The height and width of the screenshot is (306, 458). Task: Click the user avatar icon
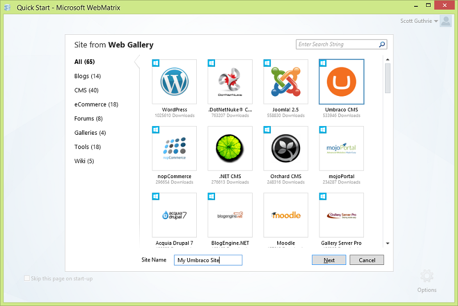click(445, 21)
